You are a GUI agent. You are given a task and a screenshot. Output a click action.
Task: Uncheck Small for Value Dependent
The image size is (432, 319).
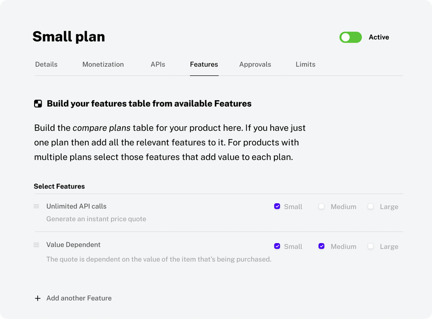(x=277, y=246)
